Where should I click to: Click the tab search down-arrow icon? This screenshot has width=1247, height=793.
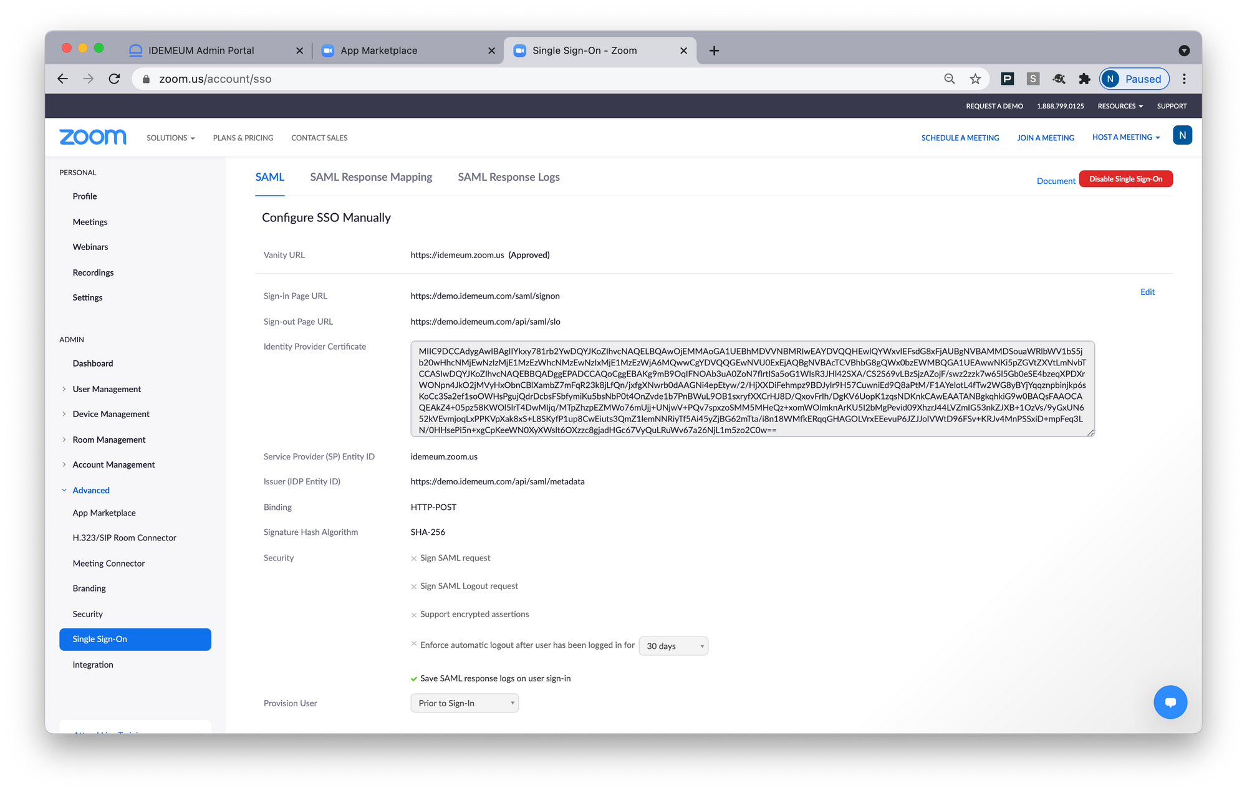[1184, 50]
